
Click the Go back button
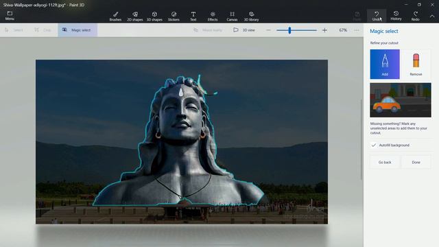pos(385,162)
